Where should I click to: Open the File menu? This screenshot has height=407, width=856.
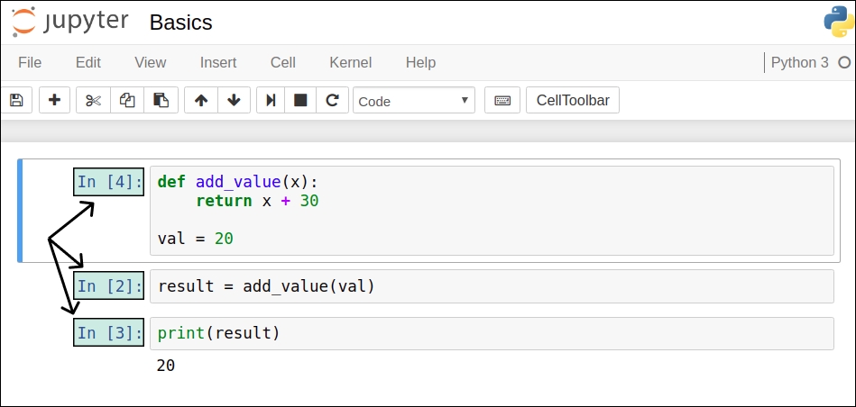click(30, 62)
